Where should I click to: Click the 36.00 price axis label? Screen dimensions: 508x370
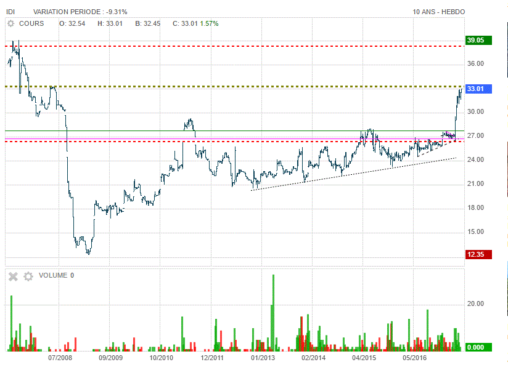(x=475, y=63)
